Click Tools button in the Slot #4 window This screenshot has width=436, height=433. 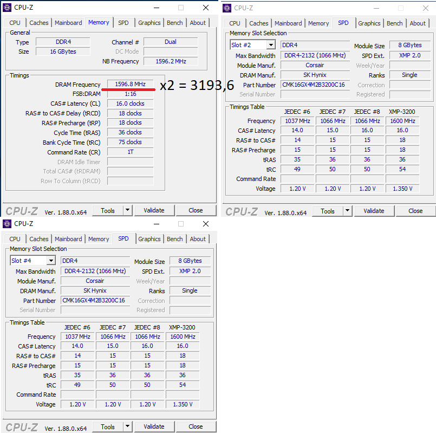click(x=108, y=426)
